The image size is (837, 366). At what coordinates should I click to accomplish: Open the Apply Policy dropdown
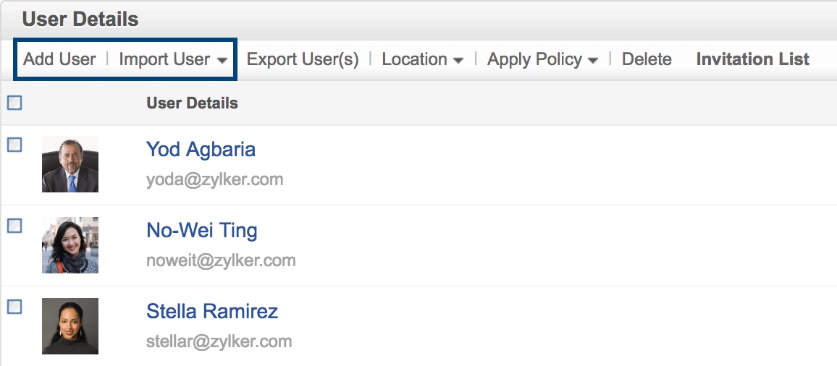coord(542,59)
